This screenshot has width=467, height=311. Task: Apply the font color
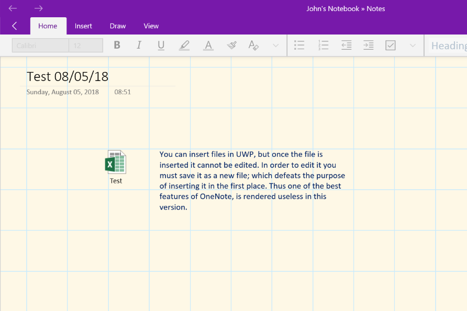[208, 45]
